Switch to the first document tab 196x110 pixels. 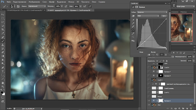point(25,10)
